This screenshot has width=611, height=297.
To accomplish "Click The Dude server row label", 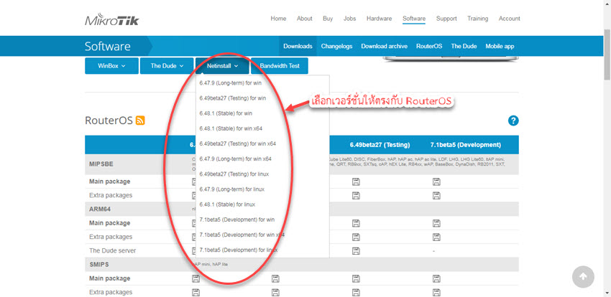I will (113, 251).
